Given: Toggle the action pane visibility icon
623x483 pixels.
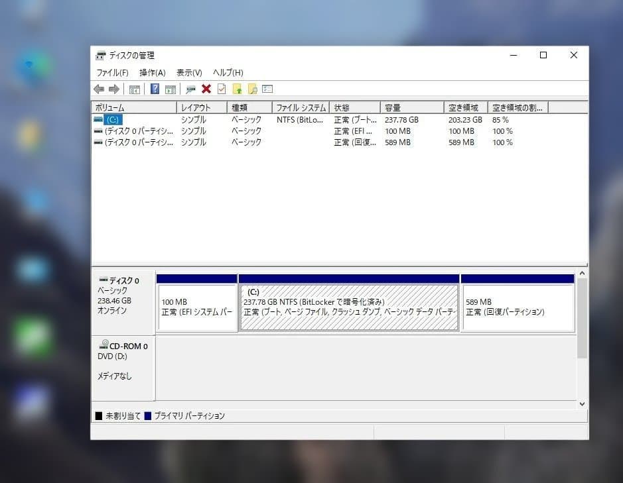Looking at the screenshot, I should point(170,89).
